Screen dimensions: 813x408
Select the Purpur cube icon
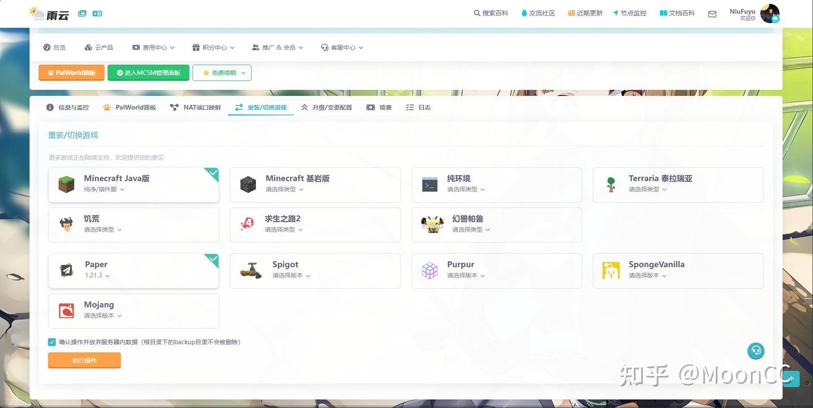click(430, 270)
